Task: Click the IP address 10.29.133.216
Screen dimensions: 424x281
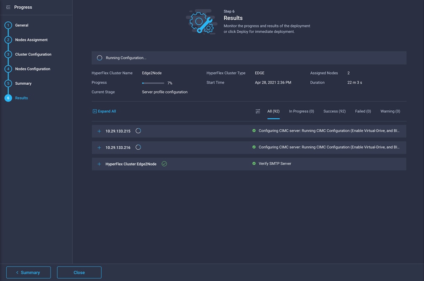Action: (x=118, y=148)
